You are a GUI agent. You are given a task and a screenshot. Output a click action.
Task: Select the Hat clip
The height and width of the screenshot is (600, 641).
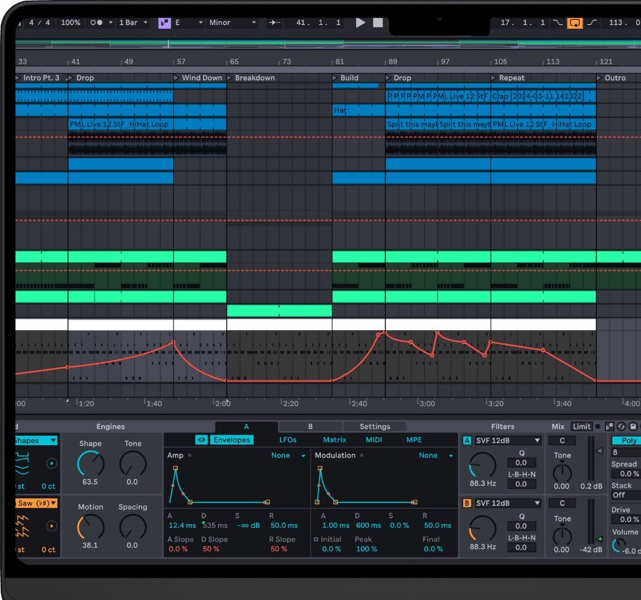[x=359, y=110]
